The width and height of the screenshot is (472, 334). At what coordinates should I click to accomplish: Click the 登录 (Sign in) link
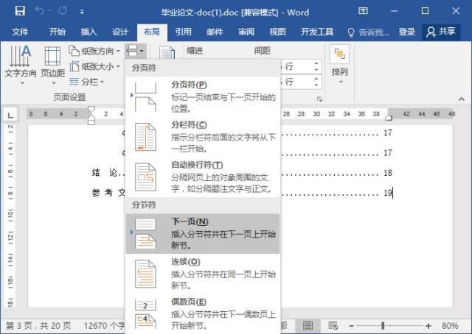coord(406,32)
